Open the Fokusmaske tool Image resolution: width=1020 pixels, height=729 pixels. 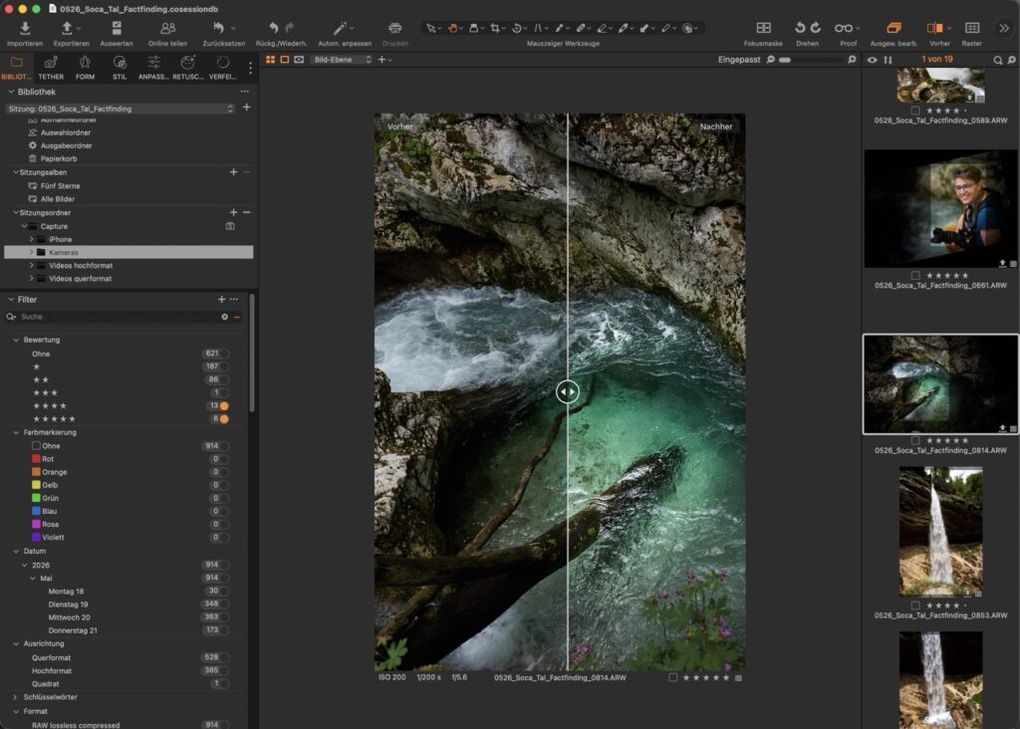tap(763, 28)
